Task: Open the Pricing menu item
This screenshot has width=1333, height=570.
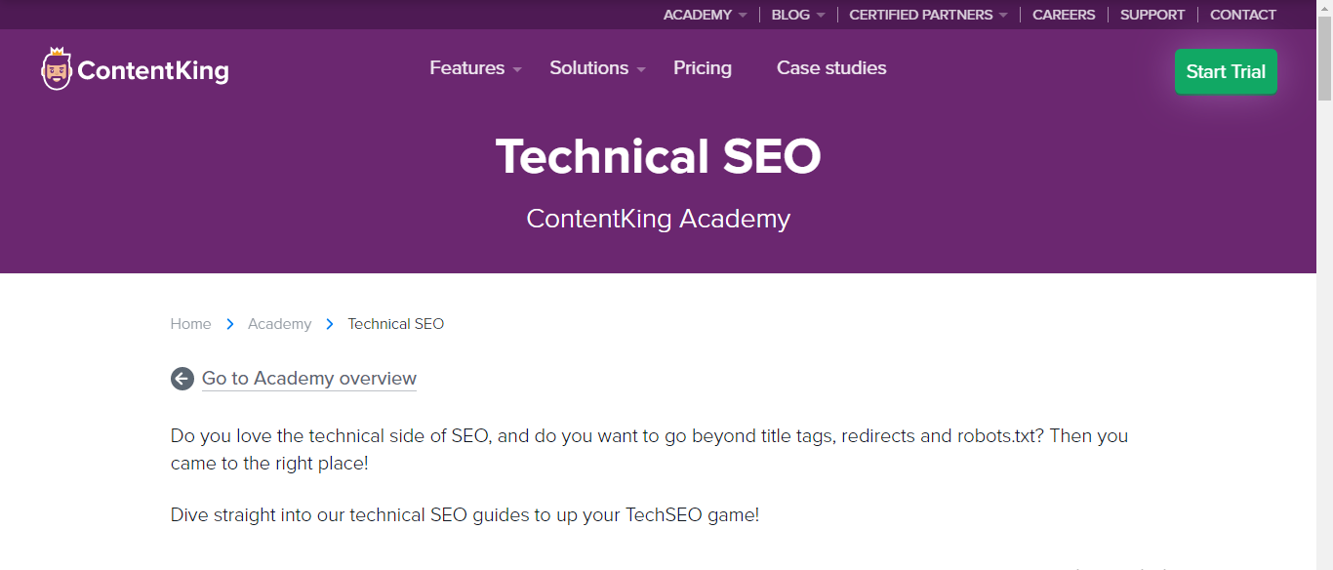Action: click(703, 68)
